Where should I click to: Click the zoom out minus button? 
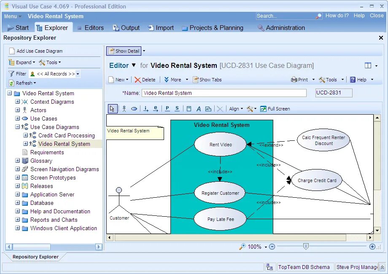pyautogui.click(x=272, y=247)
